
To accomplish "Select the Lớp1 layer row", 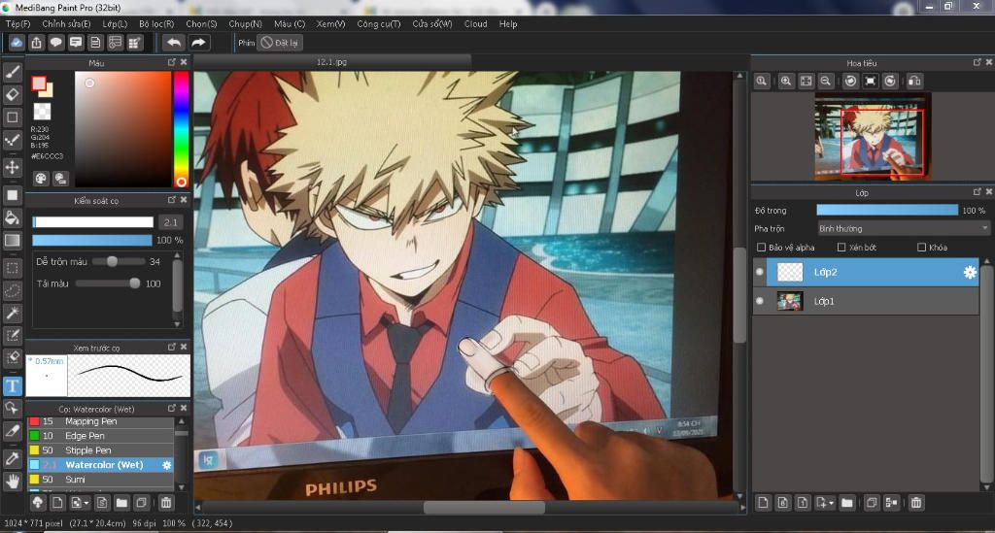I will click(x=866, y=301).
